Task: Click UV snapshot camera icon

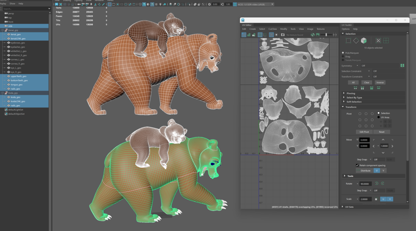Action: click(x=283, y=35)
